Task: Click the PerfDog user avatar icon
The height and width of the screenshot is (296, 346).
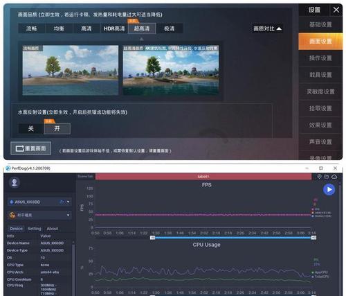Action: 15,182
